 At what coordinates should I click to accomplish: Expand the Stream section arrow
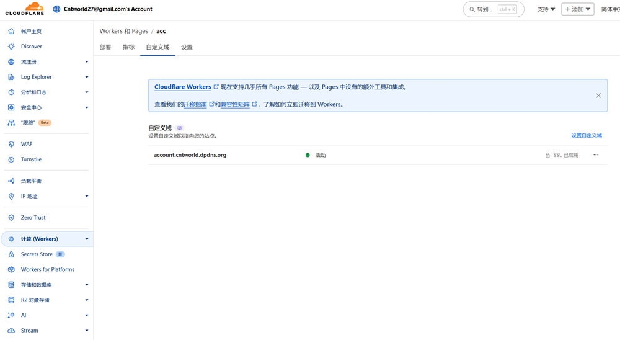[87, 331]
